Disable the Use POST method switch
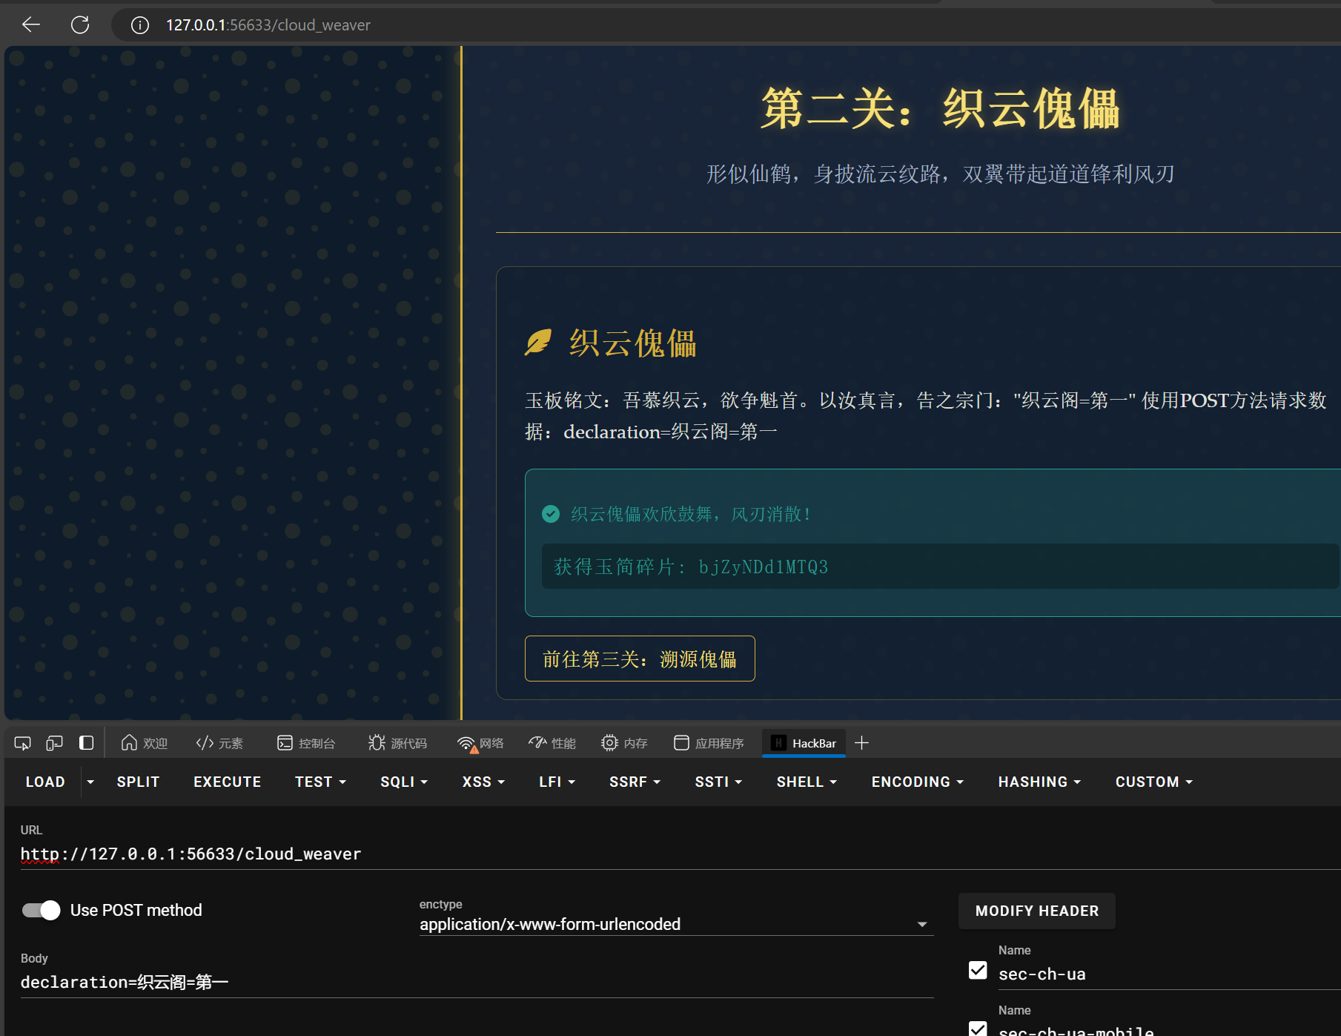This screenshot has height=1036, width=1341. click(42, 910)
